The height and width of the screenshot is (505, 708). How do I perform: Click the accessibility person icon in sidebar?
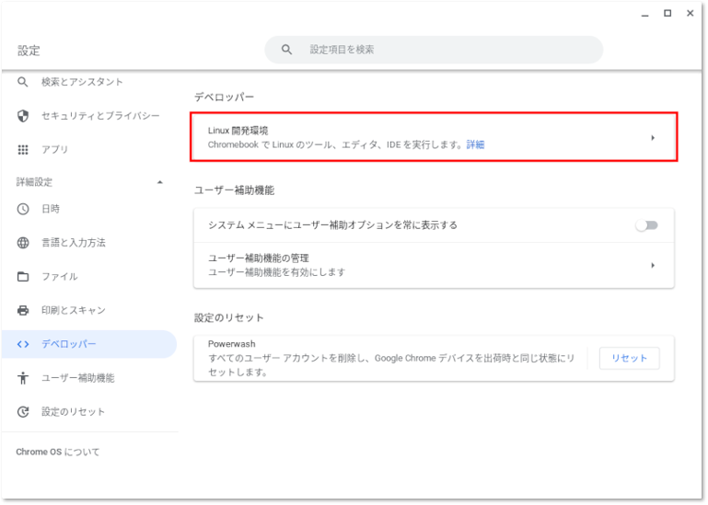[x=24, y=378]
